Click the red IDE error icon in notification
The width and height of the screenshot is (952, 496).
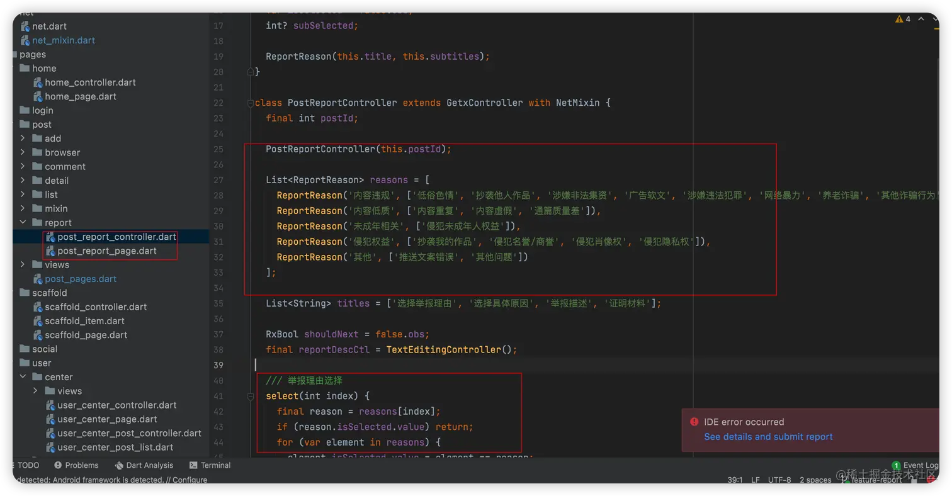(694, 422)
